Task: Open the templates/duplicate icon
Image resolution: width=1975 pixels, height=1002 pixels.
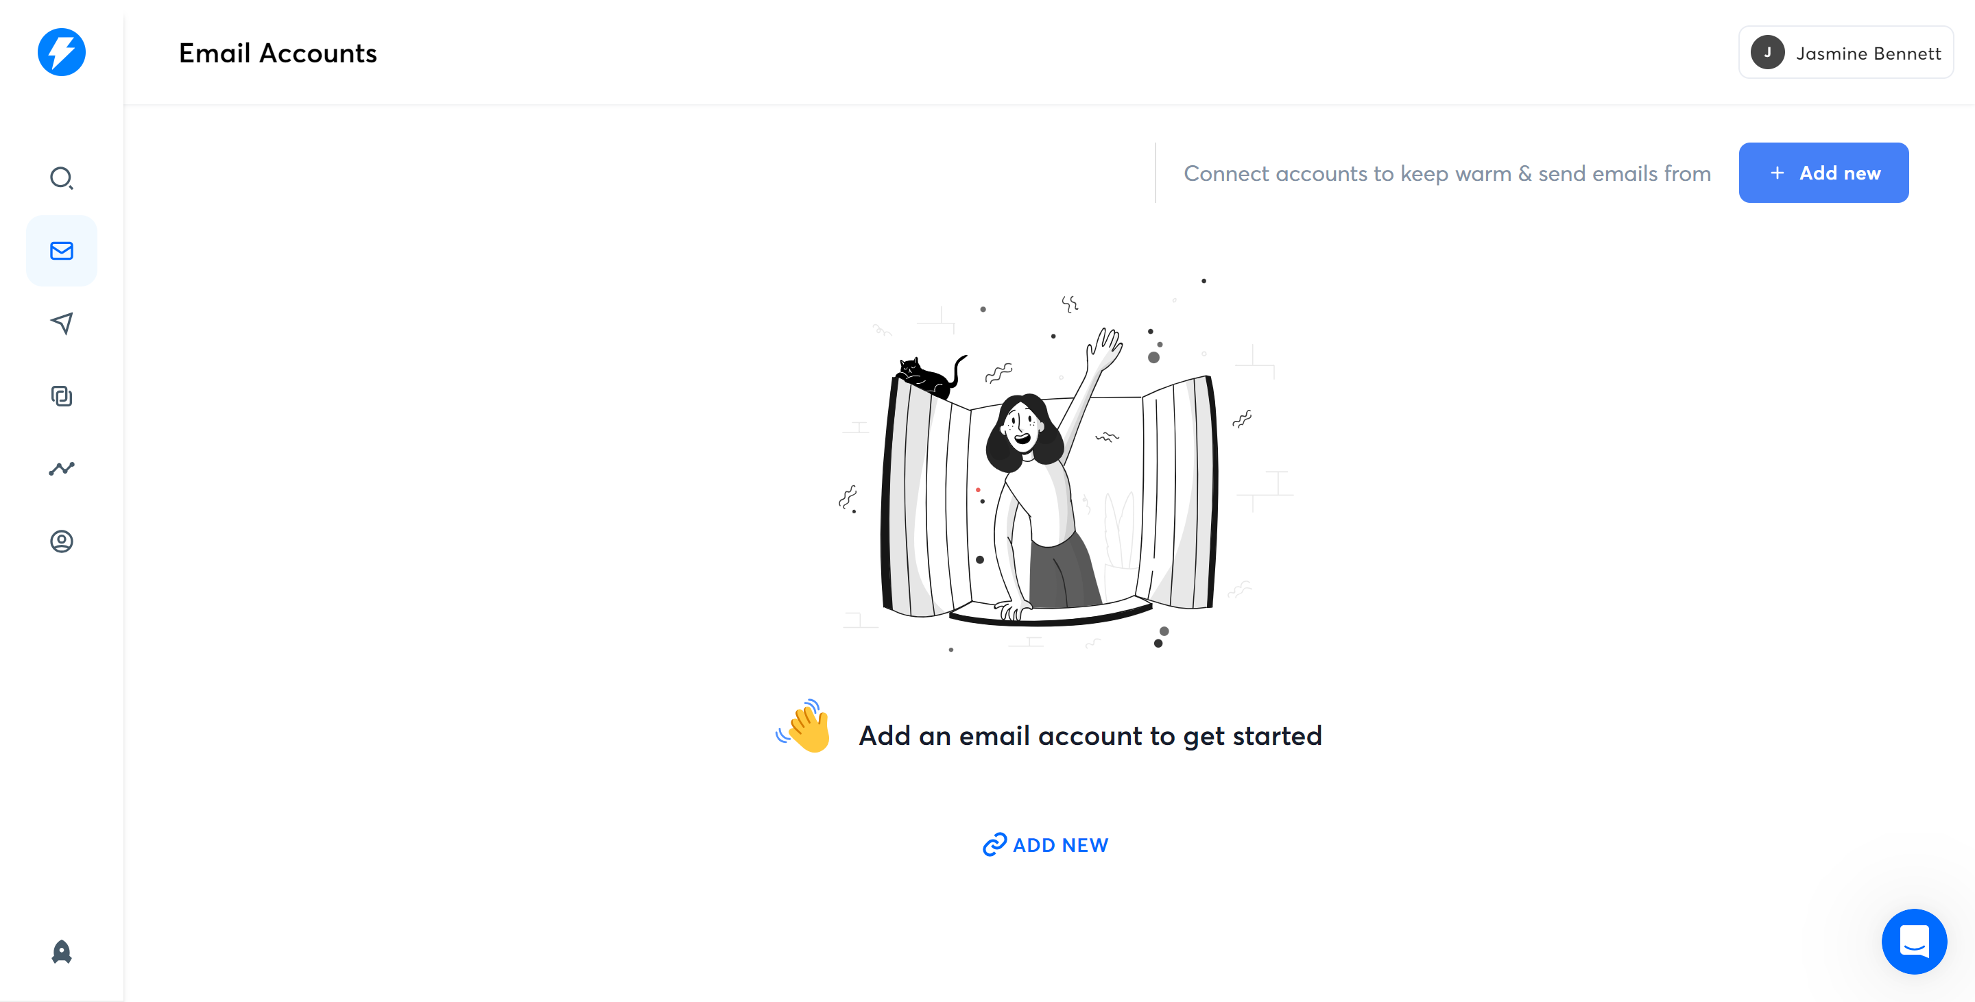Action: pos(61,395)
